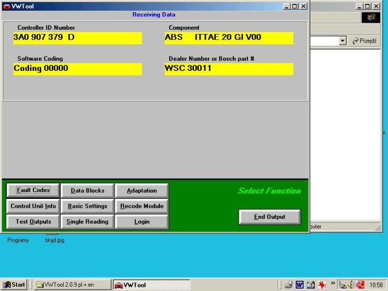Screen dimensions: 388x291
Task: Minimize the background browser window
Action: click(x=360, y=6)
